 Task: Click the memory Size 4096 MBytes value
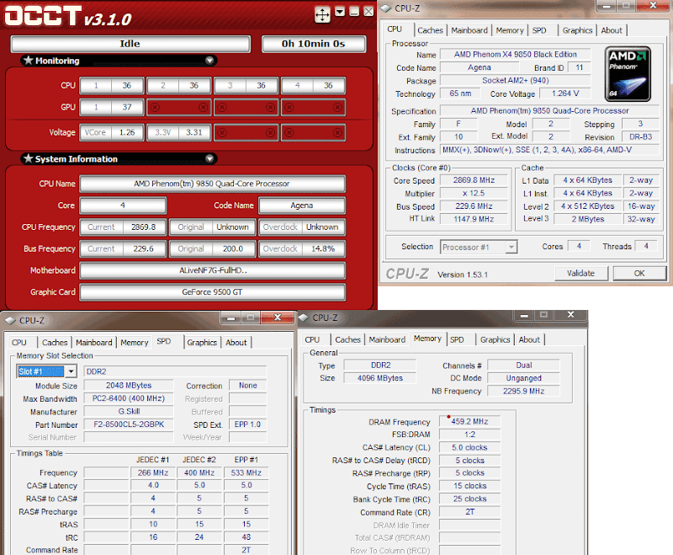380,378
